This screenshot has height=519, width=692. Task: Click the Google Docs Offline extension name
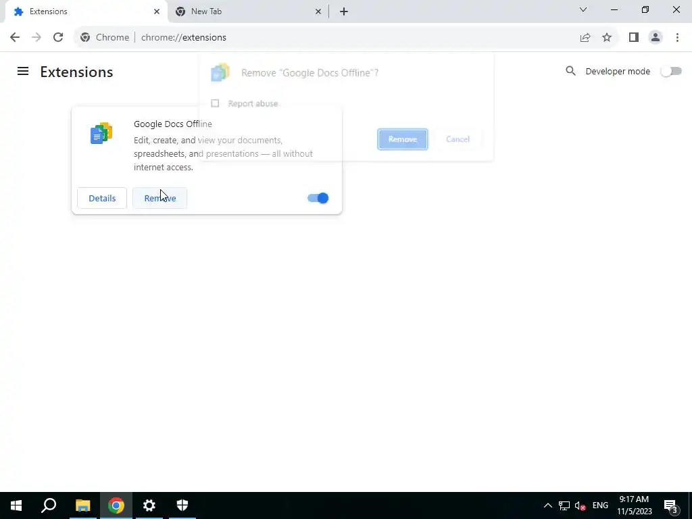pyautogui.click(x=172, y=124)
